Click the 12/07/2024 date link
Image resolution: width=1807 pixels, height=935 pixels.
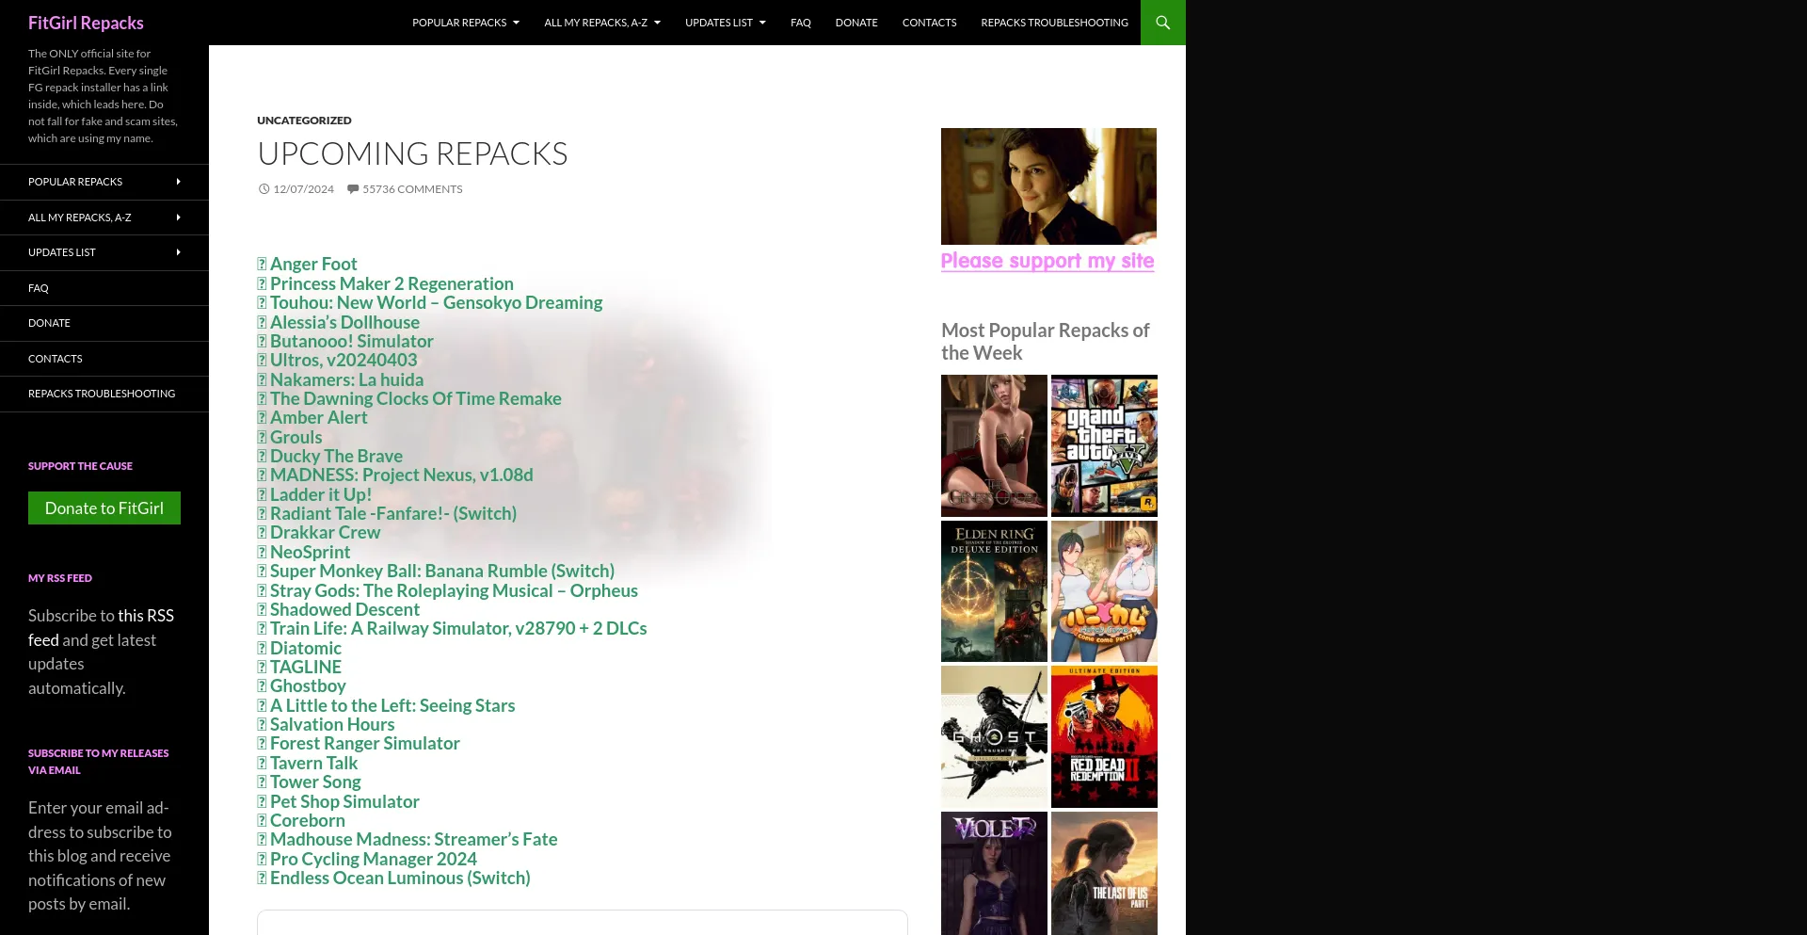click(x=303, y=189)
